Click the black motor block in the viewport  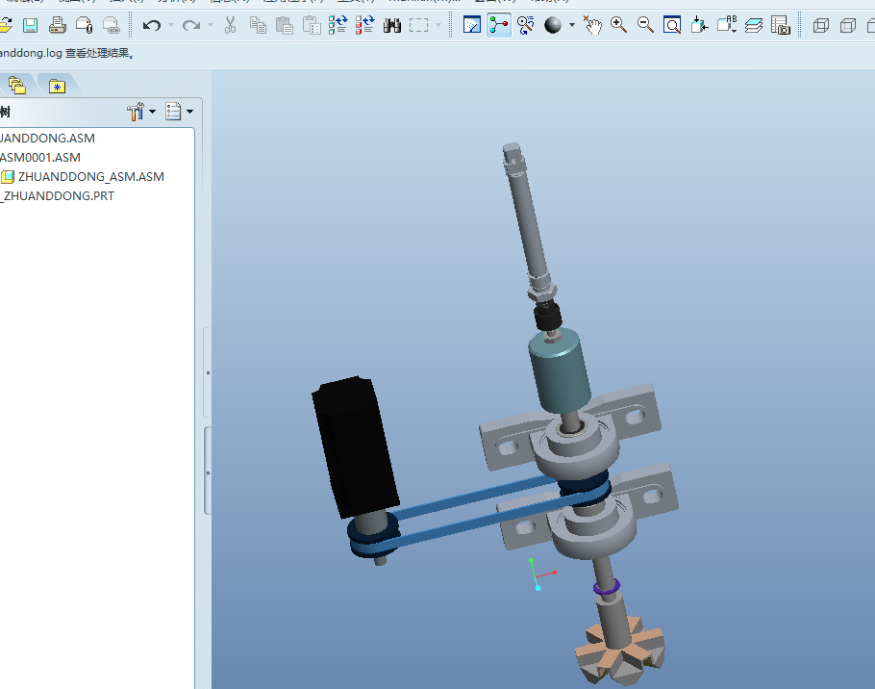click(x=355, y=447)
